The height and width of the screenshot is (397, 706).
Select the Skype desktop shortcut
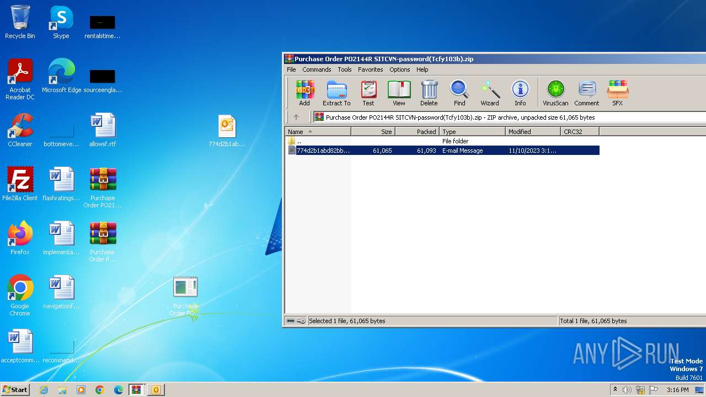61,22
